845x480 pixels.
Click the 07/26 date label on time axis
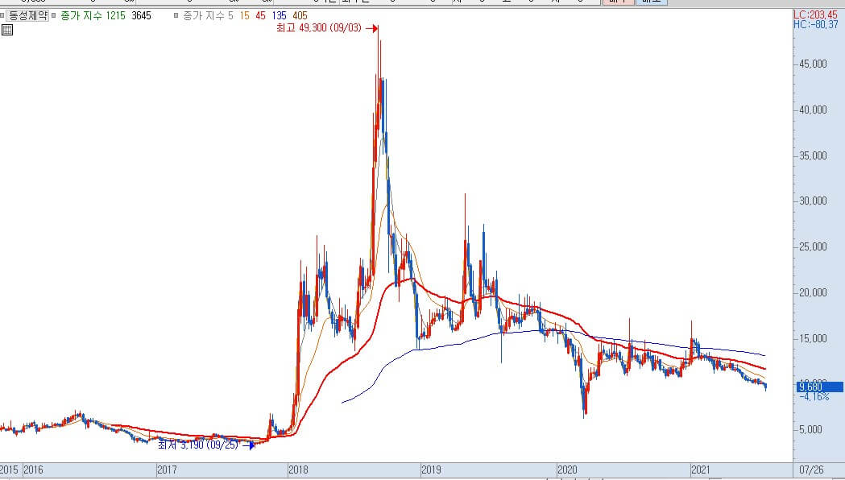(x=812, y=470)
